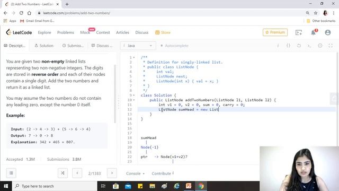The height and width of the screenshot is (191, 339).
Task: Open the Gmail bookmark
Action: point(37,21)
